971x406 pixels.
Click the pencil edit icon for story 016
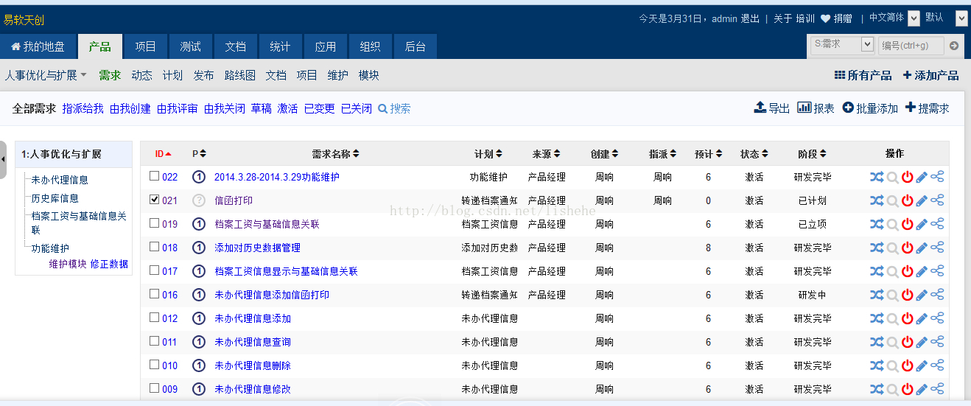coord(922,295)
